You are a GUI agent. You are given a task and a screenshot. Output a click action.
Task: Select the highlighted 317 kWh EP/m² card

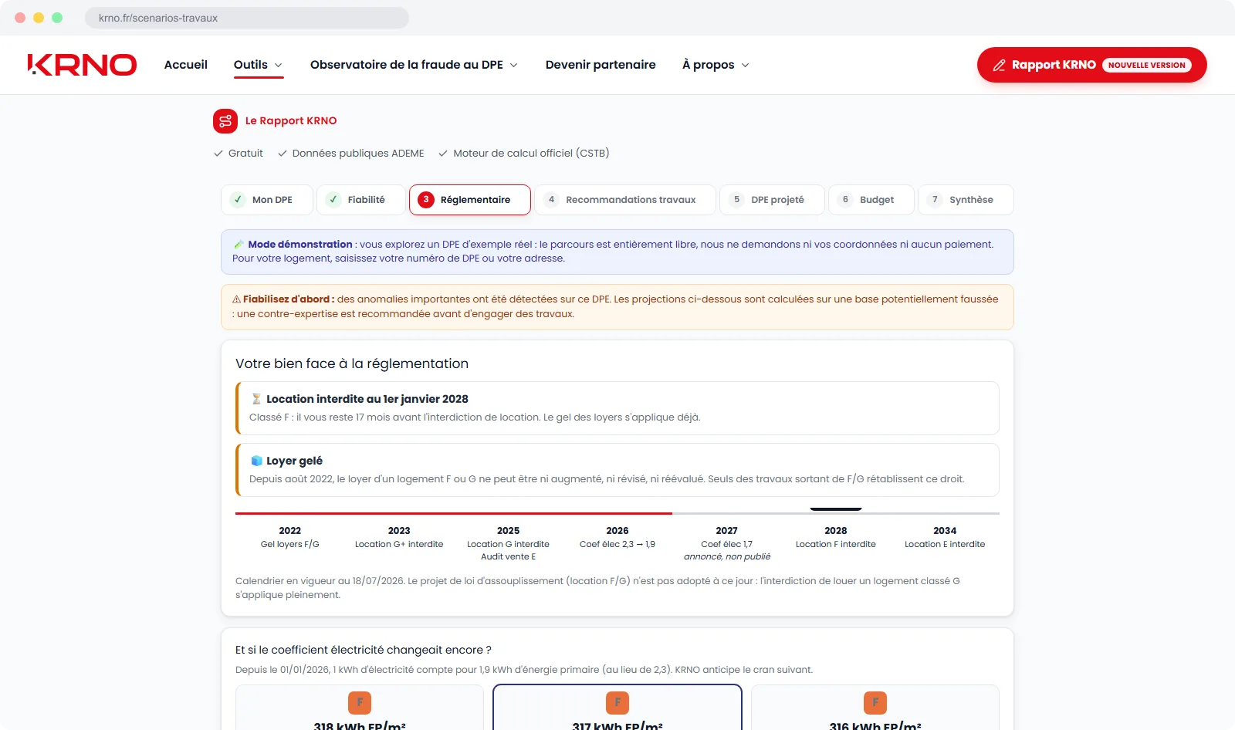pyautogui.click(x=617, y=708)
